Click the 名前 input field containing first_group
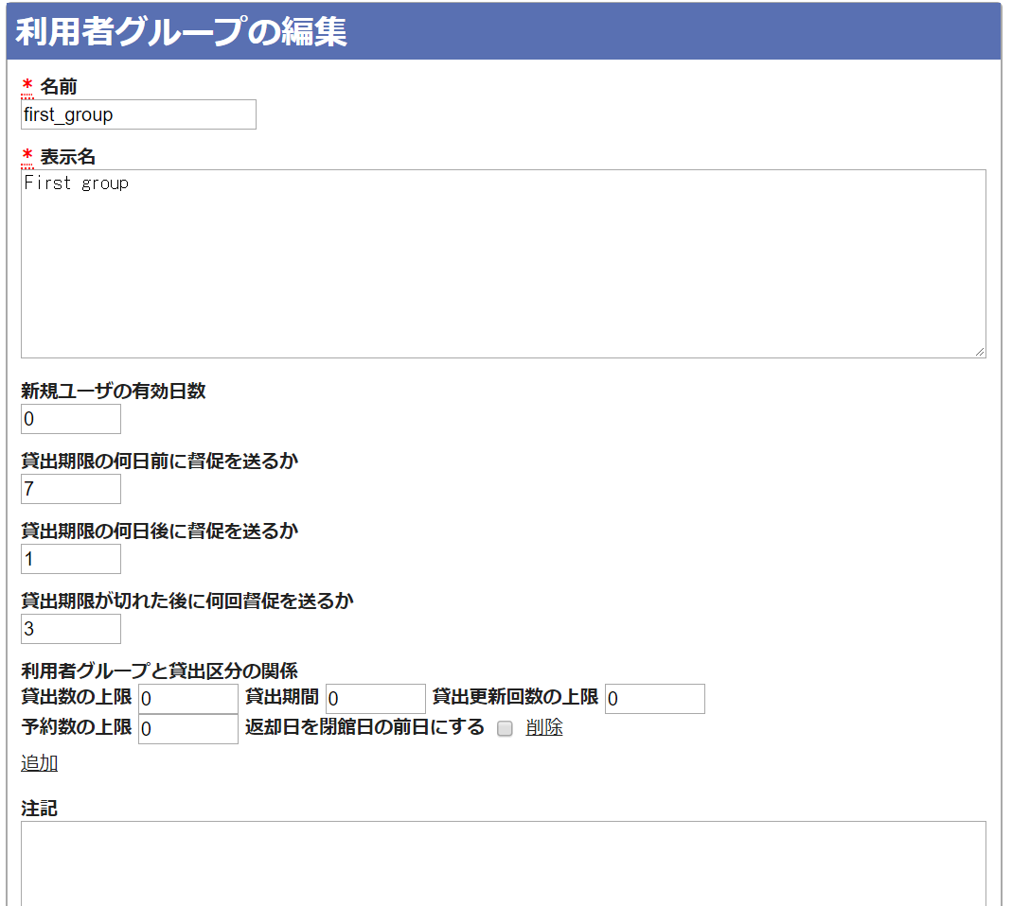 point(138,114)
